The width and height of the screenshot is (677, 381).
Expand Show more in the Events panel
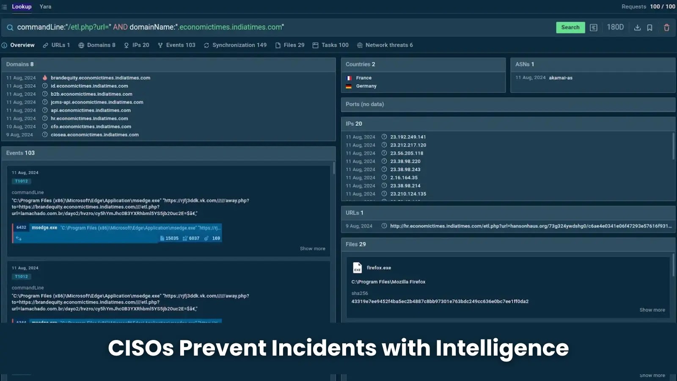pos(312,248)
